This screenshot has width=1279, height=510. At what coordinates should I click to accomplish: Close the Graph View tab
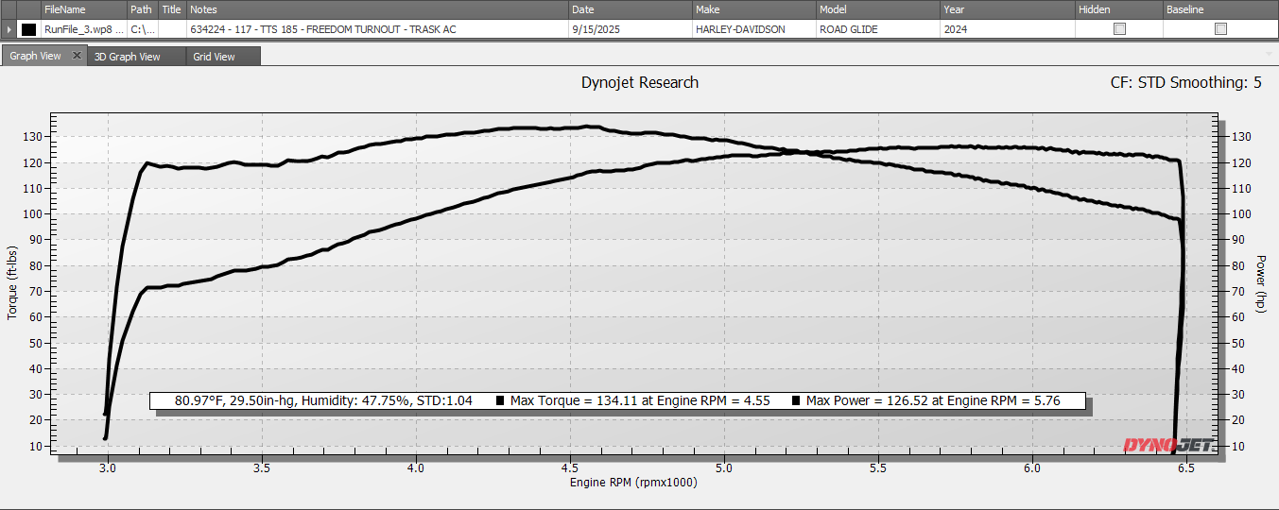78,56
